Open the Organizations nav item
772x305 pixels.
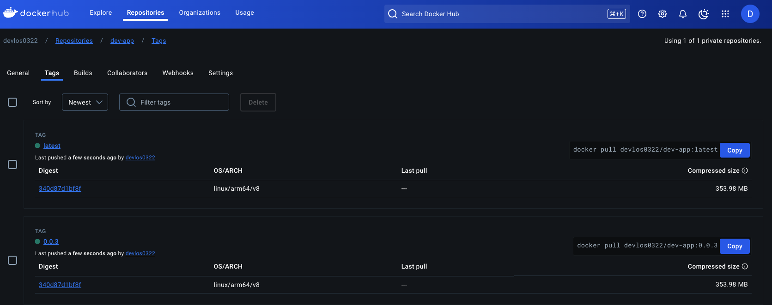[x=200, y=12]
